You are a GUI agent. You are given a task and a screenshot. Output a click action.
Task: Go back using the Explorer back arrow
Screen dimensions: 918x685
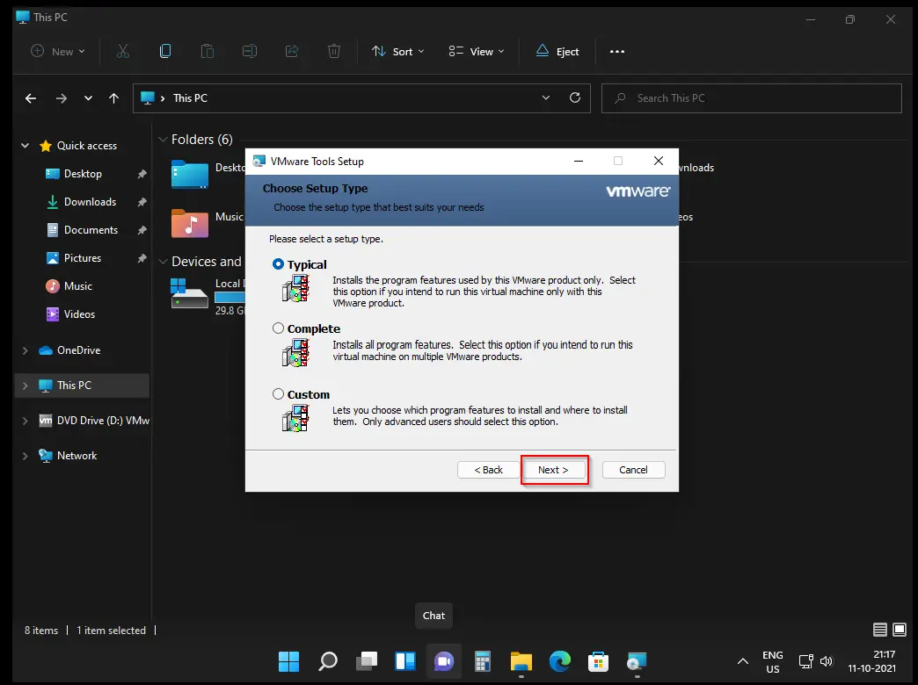[x=31, y=98]
